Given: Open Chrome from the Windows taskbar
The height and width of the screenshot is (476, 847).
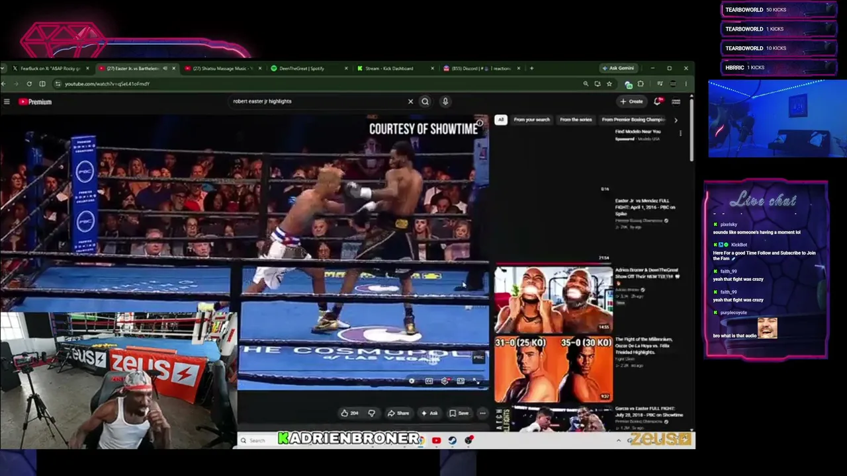Looking at the screenshot, I should pos(422,440).
